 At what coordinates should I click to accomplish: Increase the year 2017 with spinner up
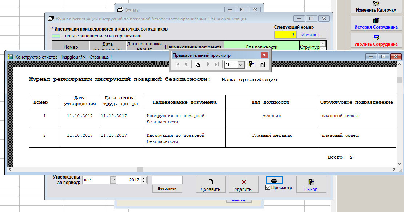tap(144, 178)
